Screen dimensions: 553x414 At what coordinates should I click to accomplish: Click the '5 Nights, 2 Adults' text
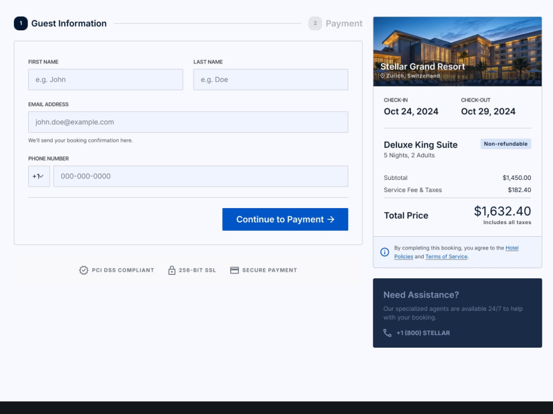(409, 155)
